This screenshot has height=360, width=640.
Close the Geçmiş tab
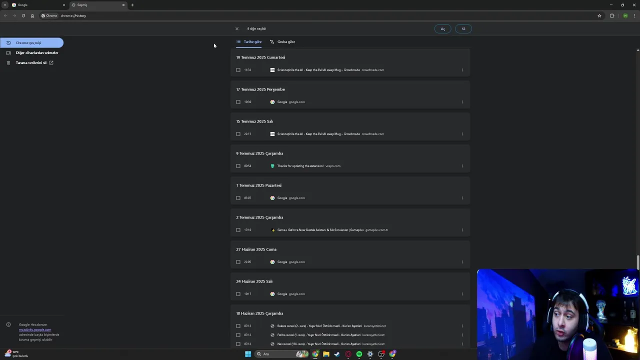(x=123, y=5)
